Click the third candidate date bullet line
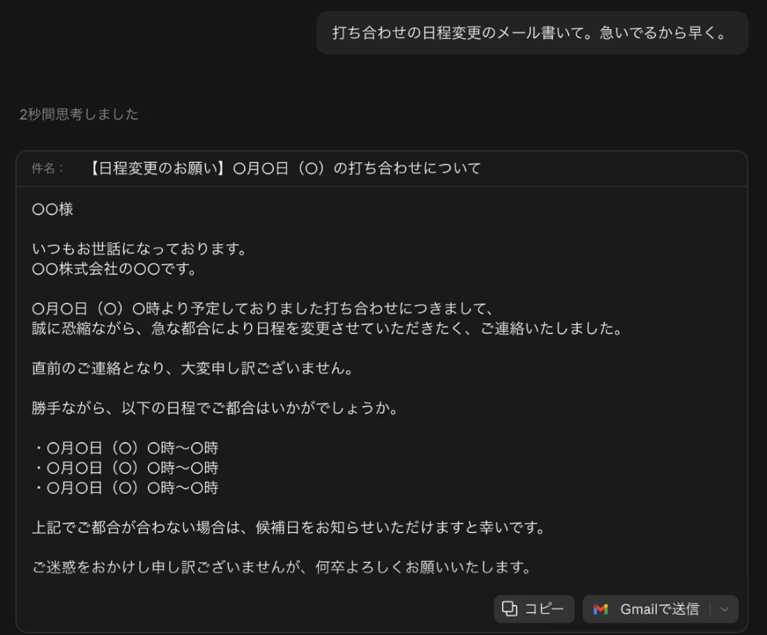The width and height of the screenshot is (767, 635). click(126, 487)
